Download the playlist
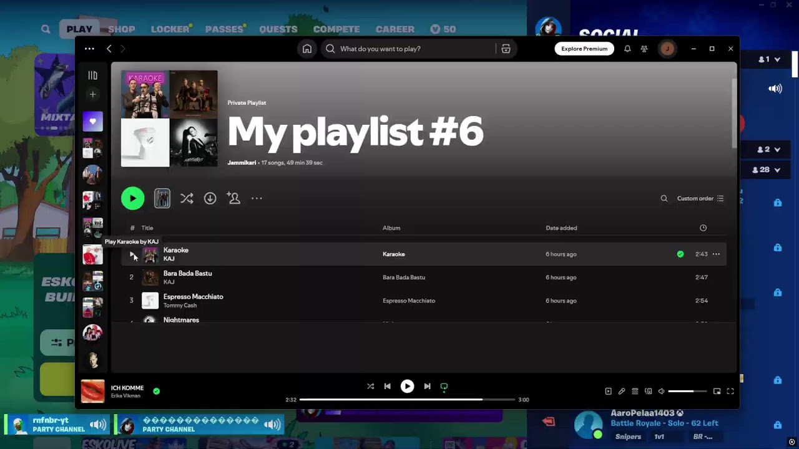Image resolution: width=799 pixels, height=449 pixels. point(210,198)
